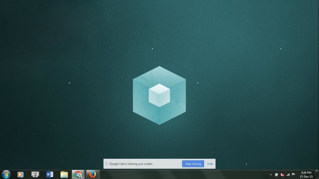Click the sharing bar drag handle
Viewport: 319px width, 179px height.
pos(106,164)
